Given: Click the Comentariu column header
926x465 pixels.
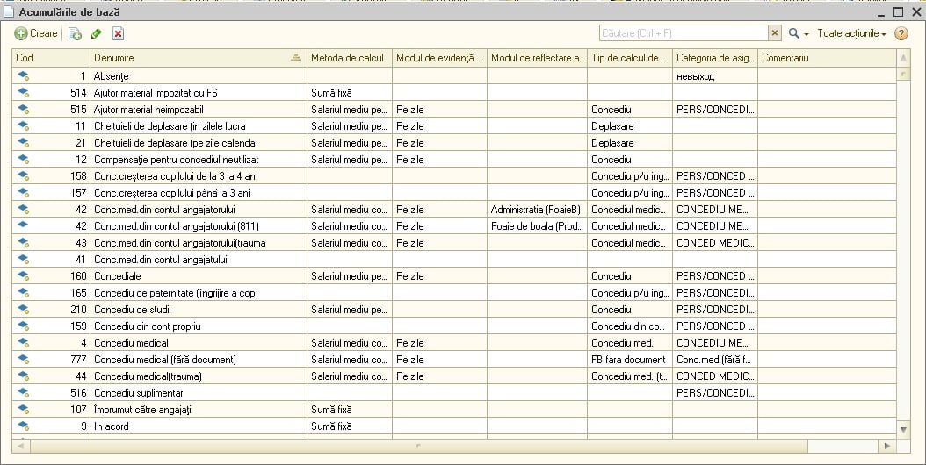Looking at the screenshot, I should pos(827,58).
